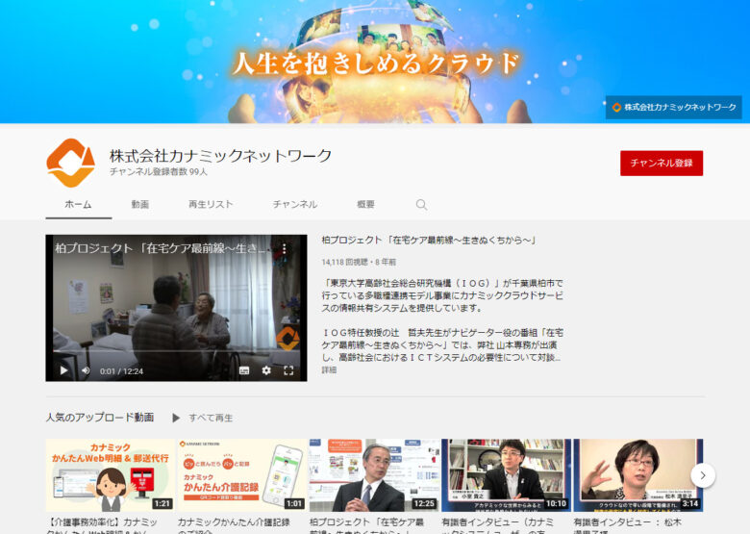This screenshot has height=534, width=750.
Task: Click the channel name 株式会社カナミックネットワーク heading
Action: [220, 156]
